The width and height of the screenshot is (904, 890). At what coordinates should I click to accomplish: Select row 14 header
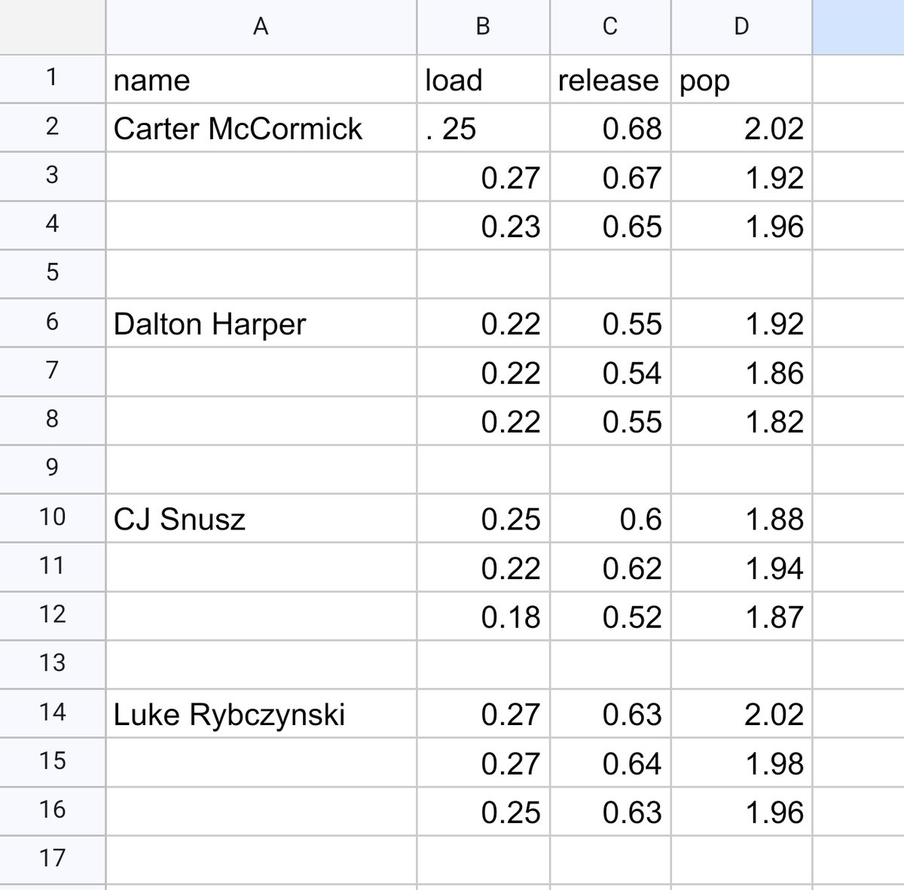[x=52, y=713]
